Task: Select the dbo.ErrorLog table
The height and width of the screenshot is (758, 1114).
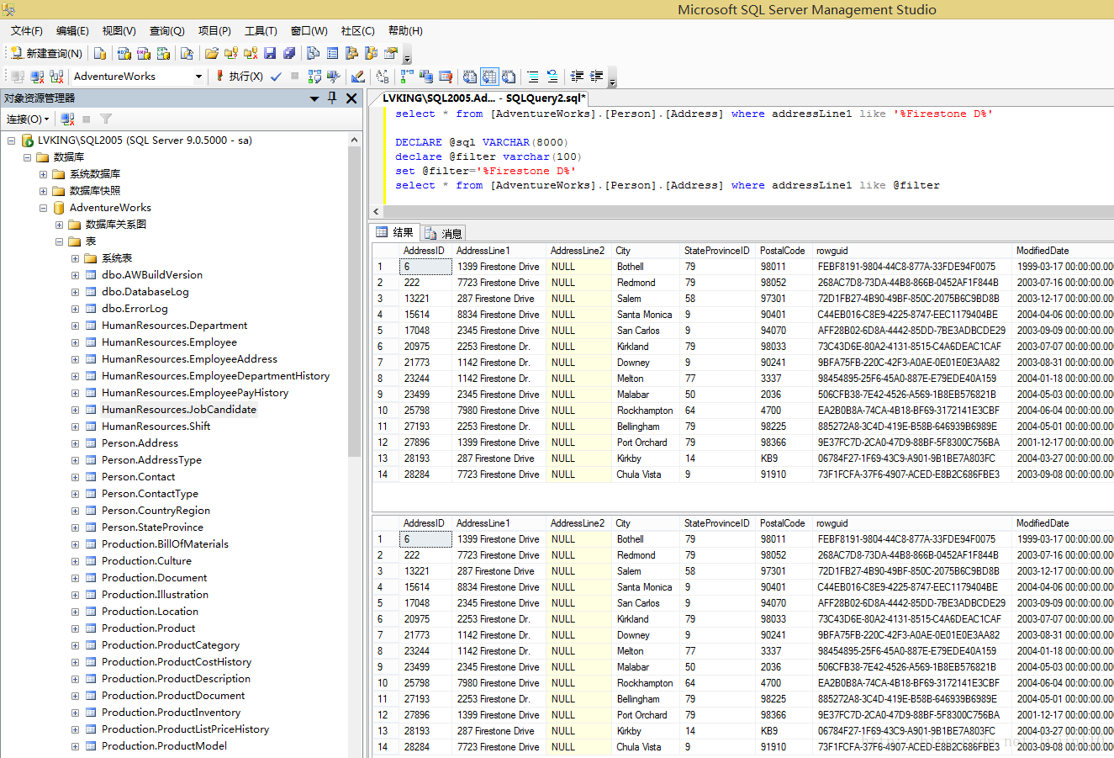Action: click(x=135, y=309)
